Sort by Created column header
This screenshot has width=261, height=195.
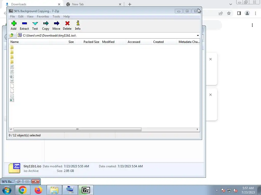pyautogui.click(x=164, y=42)
